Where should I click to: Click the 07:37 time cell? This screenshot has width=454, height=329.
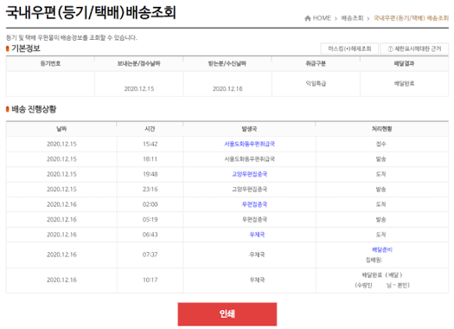(150, 255)
